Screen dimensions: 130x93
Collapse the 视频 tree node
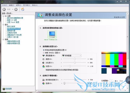(x=3, y=39)
